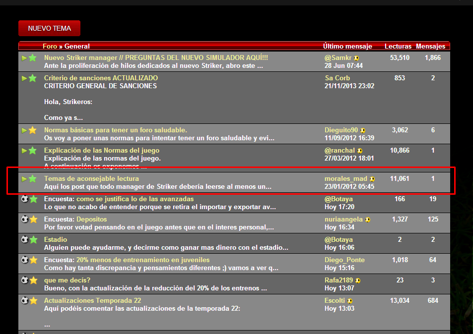Open thread Criterio de sanciones ACTUALIZADO
This screenshot has width=473, height=334.
(101, 78)
